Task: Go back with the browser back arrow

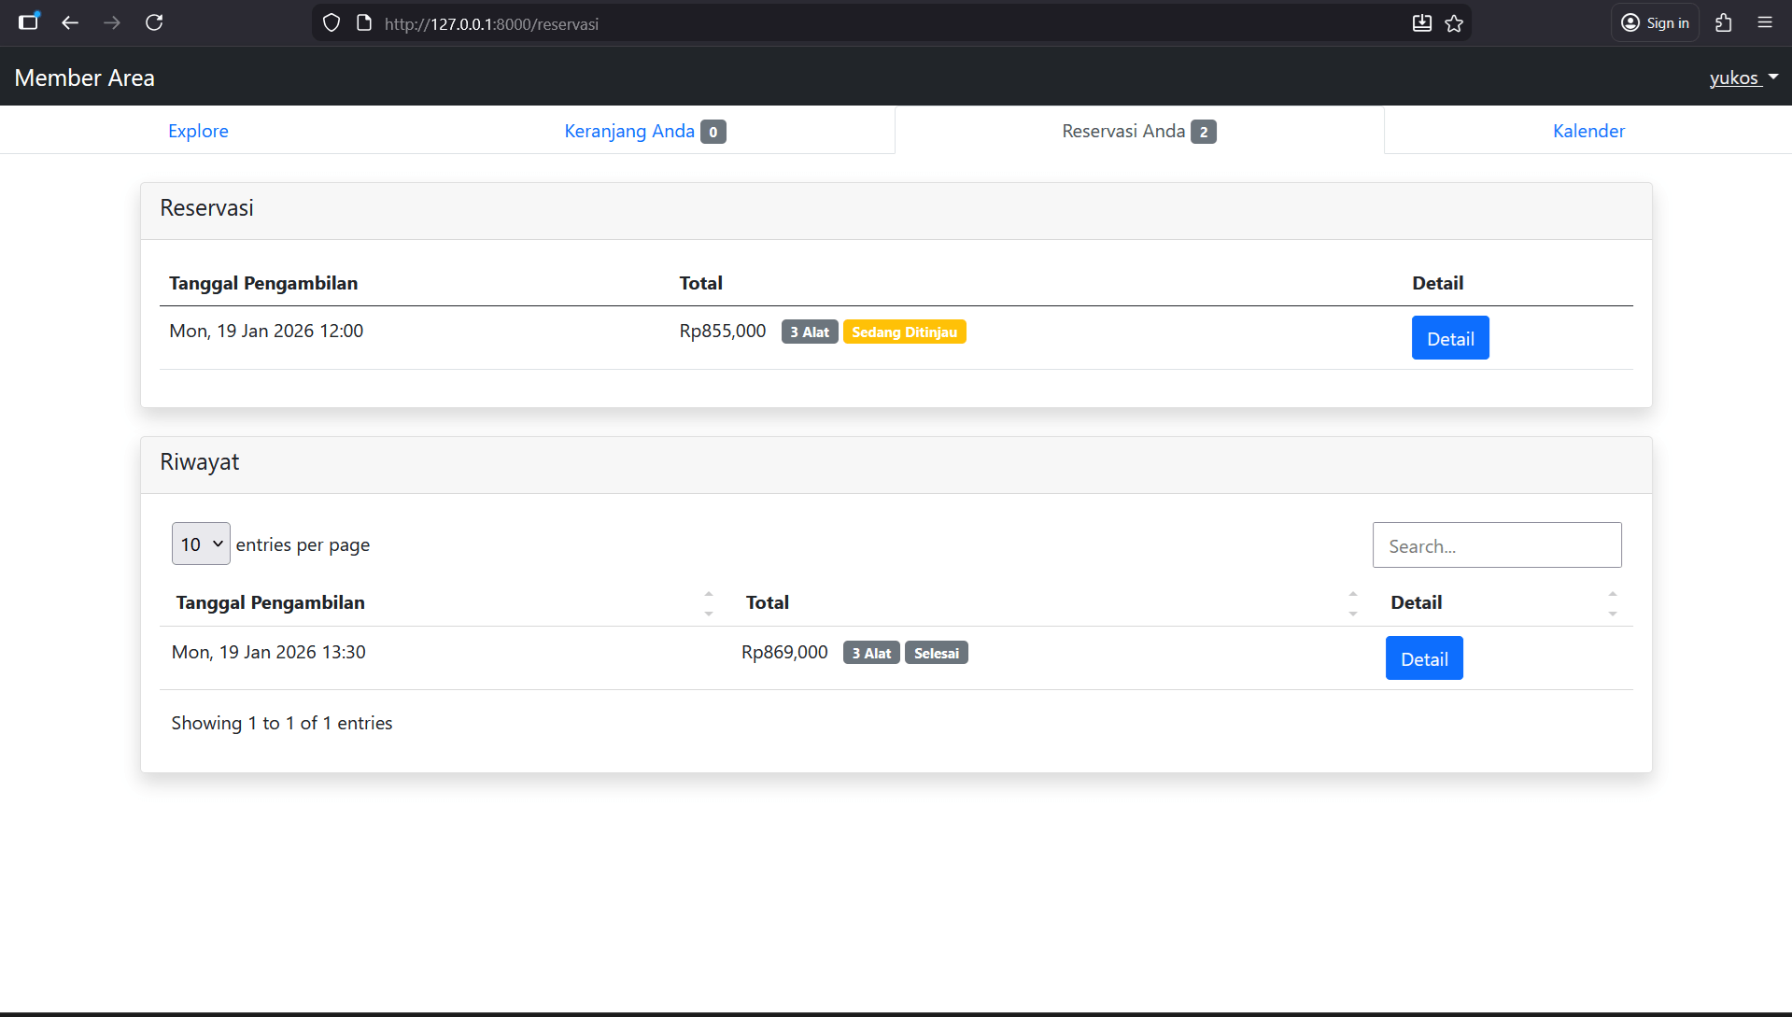Action: coord(70,23)
